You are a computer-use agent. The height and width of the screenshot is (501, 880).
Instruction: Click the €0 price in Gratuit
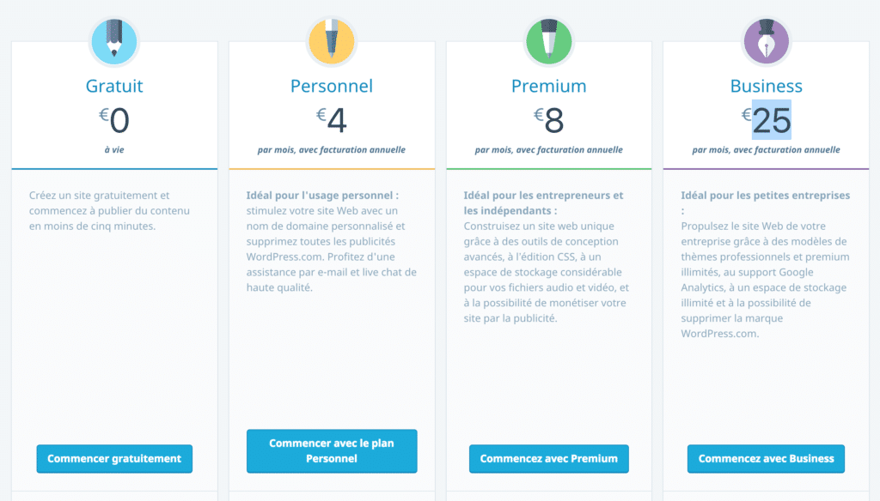pyautogui.click(x=114, y=120)
